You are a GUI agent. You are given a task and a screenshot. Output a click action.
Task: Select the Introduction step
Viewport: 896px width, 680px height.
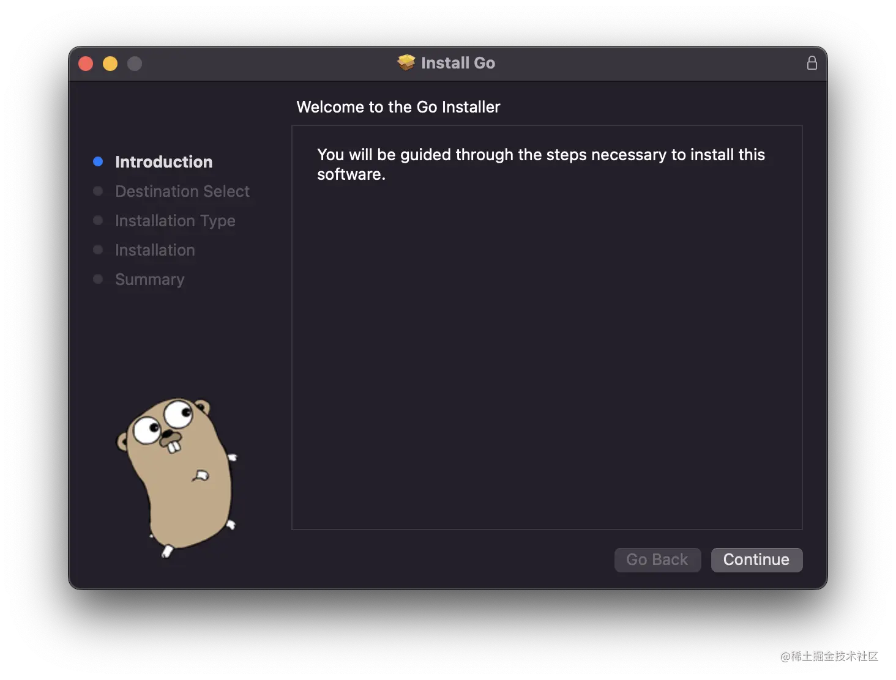(x=163, y=161)
